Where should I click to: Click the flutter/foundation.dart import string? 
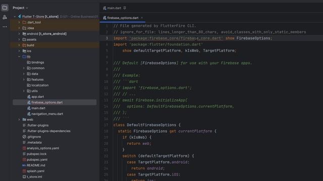tap(166, 44)
